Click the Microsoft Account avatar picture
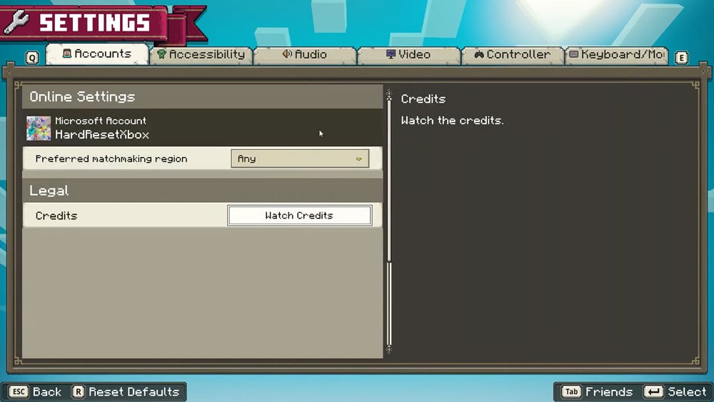The image size is (714, 402). tap(39, 128)
